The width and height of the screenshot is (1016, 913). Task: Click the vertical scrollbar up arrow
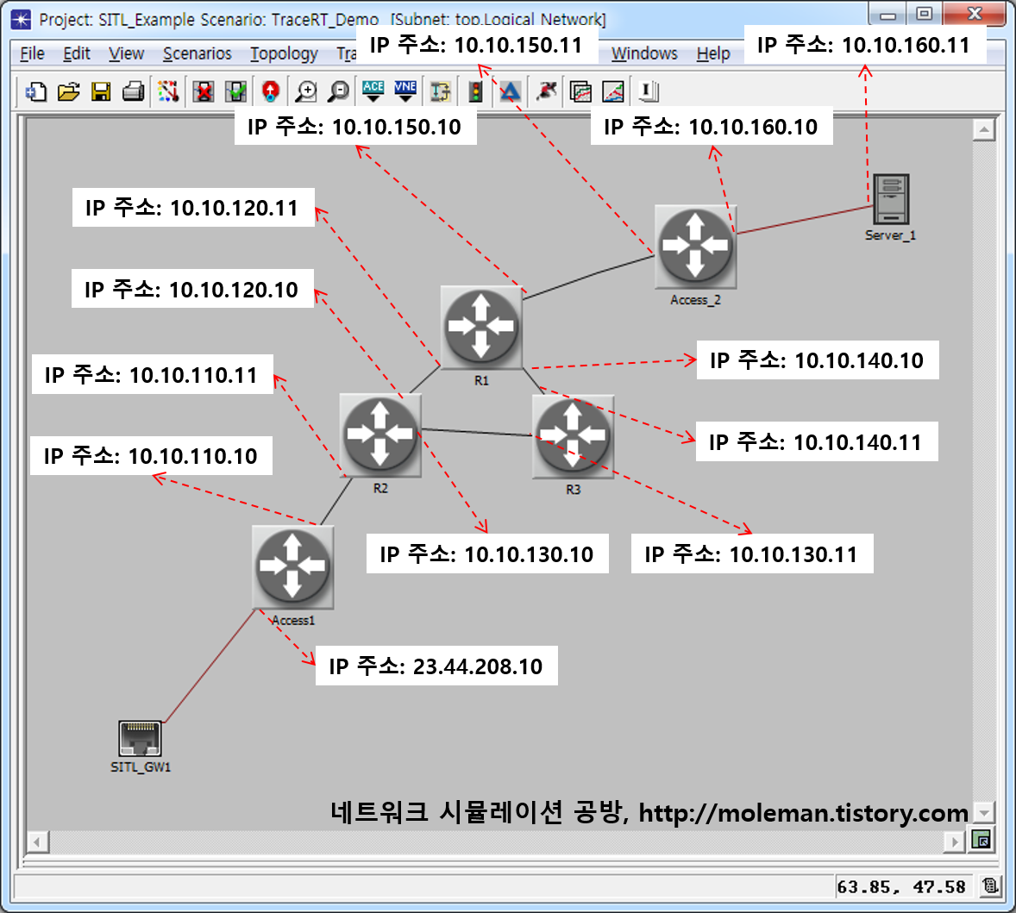pos(983,130)
